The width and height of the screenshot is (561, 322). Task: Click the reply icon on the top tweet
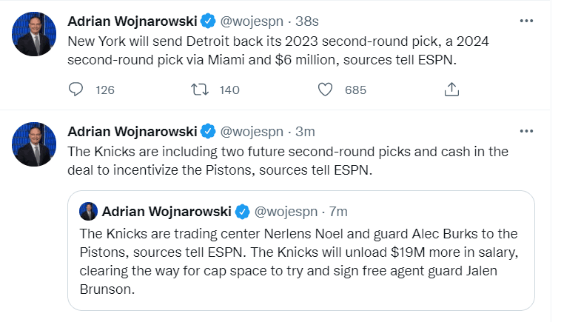click(75, 90)
